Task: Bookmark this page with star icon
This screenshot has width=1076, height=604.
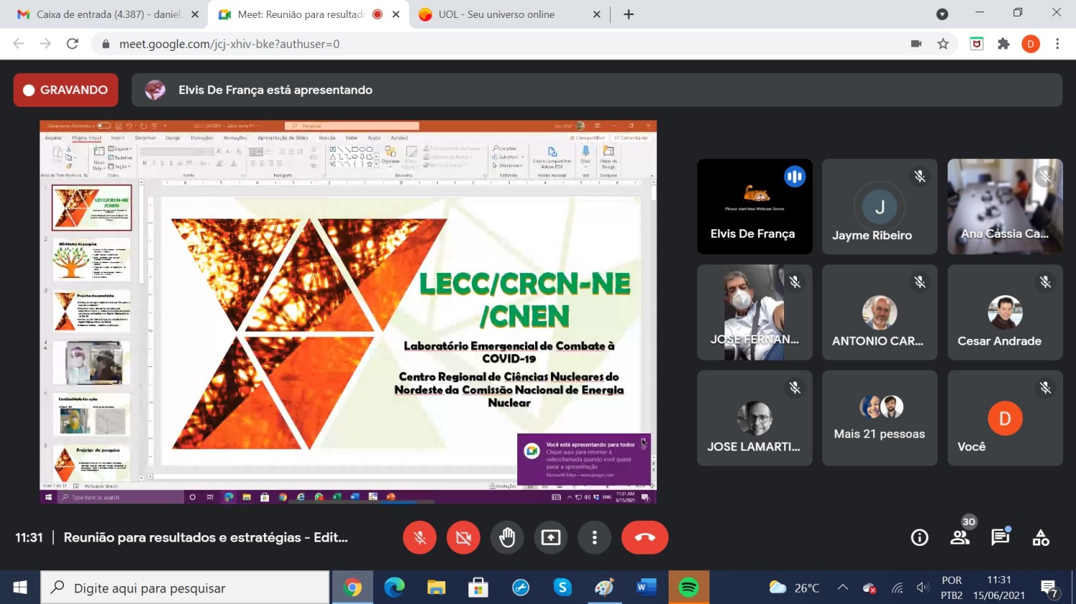Action: (x=943, y=44)
